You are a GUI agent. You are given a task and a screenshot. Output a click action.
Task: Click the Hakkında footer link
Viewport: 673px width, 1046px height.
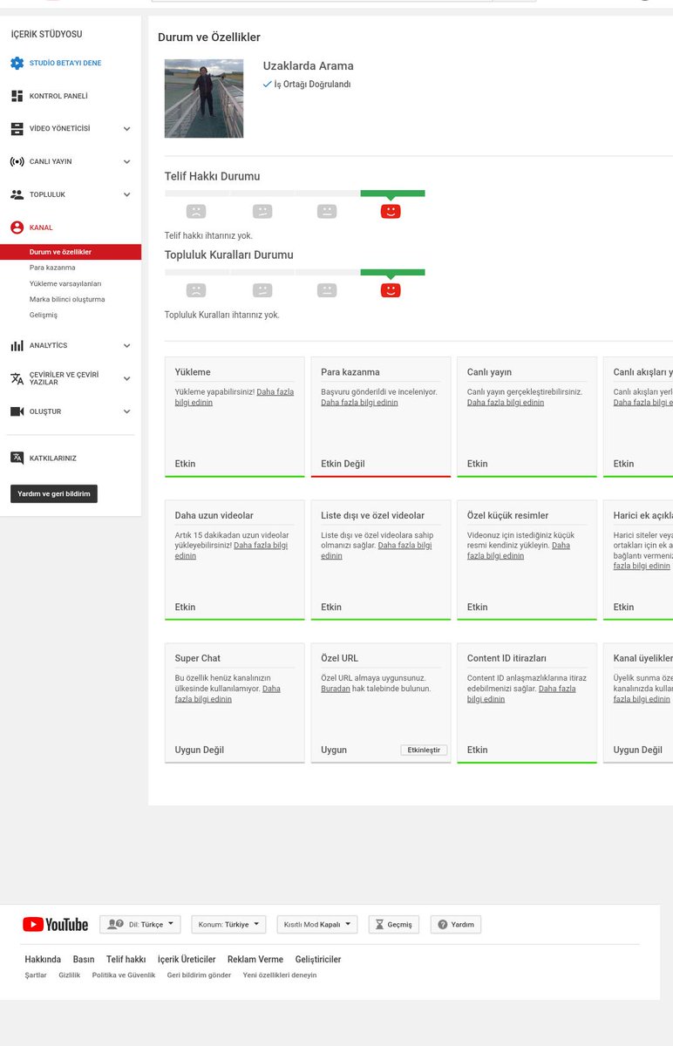coord(43,959)
